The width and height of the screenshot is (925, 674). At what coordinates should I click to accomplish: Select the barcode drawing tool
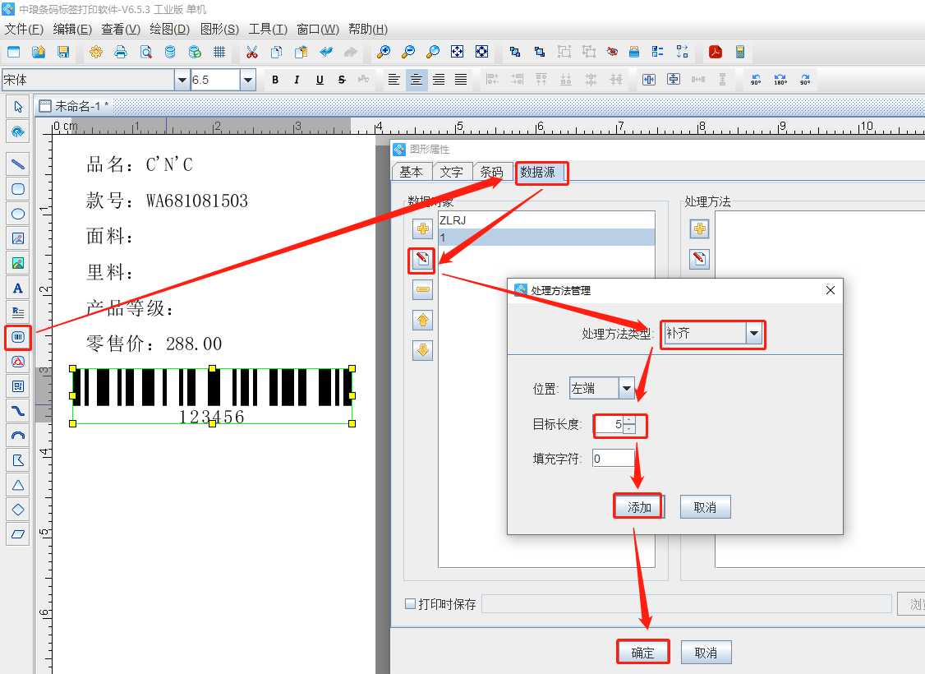(x=17, y=337)
